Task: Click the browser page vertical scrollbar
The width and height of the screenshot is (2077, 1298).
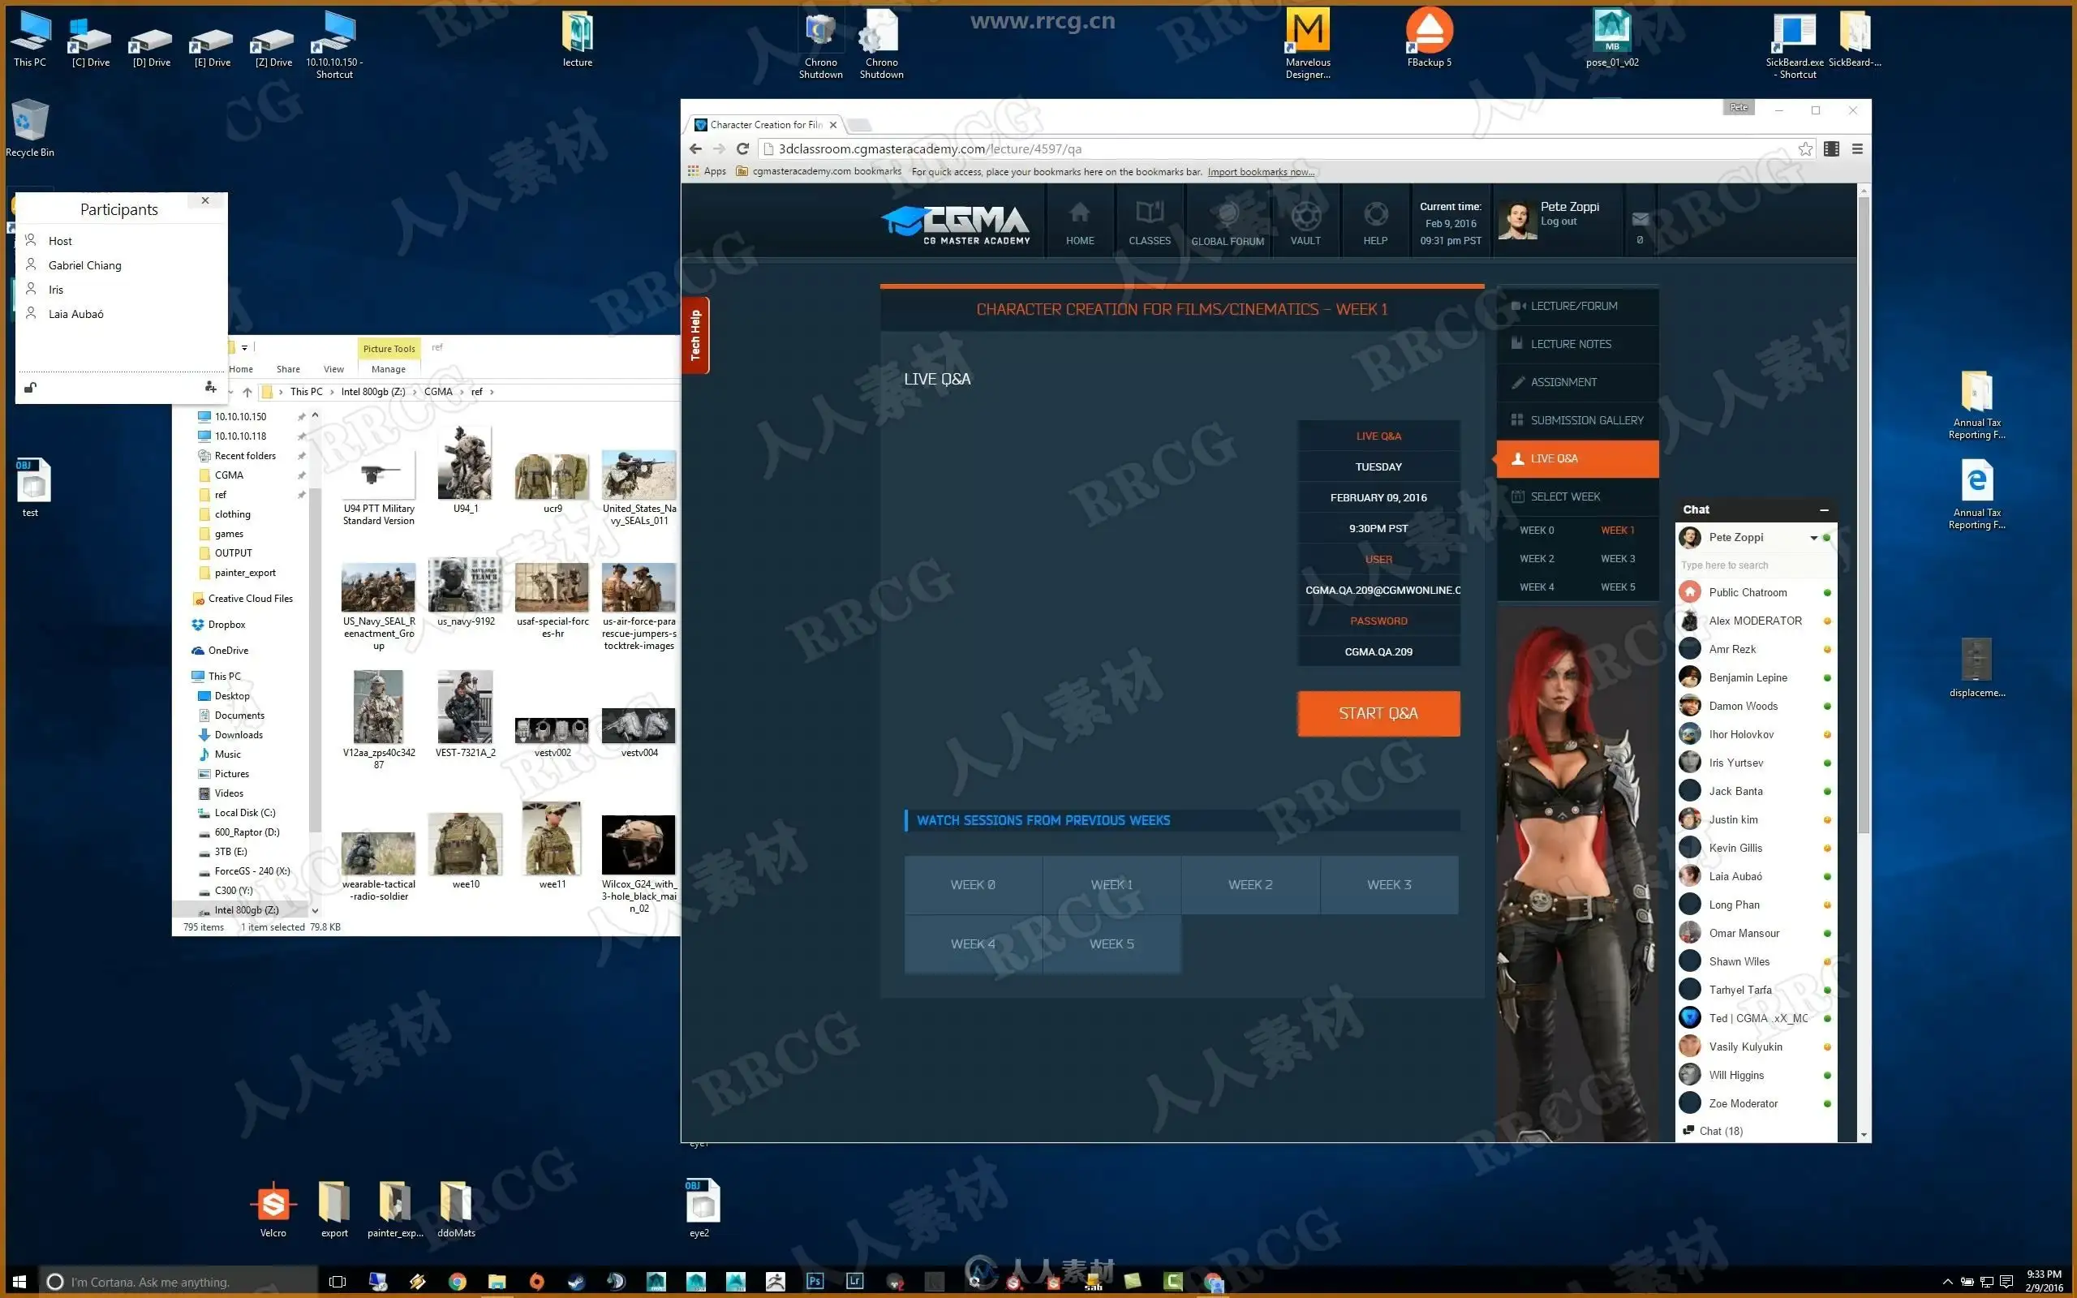Action: [x=1864, y=515]
